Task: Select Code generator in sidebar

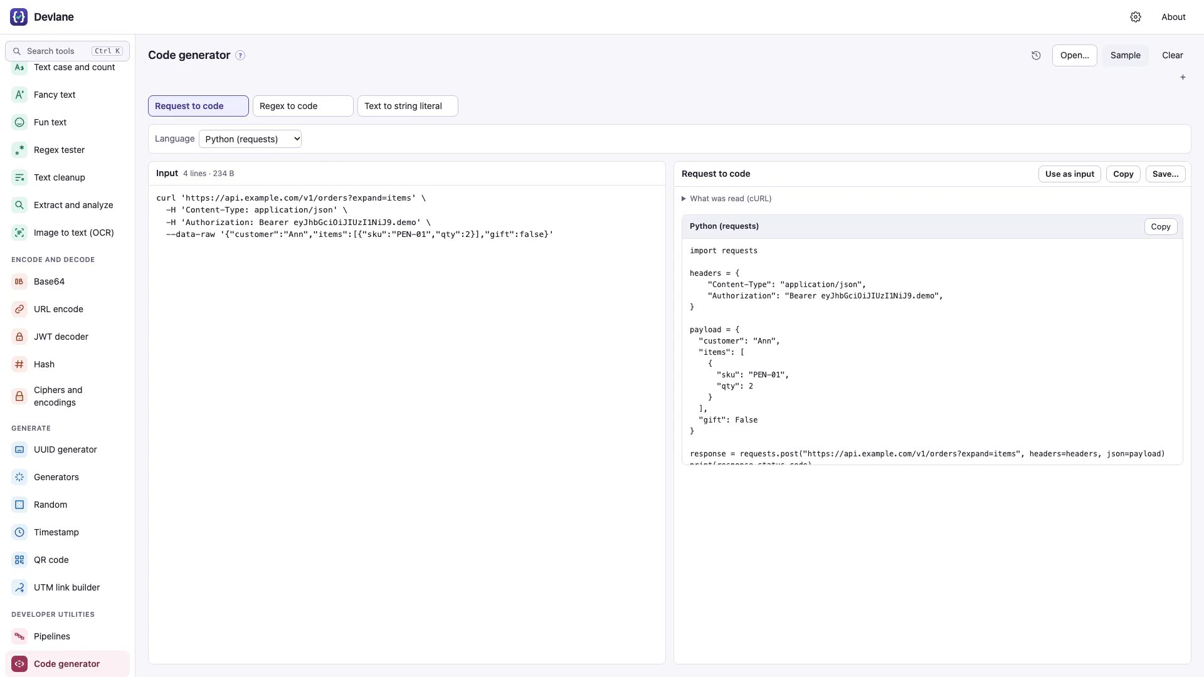Action: pos(67,664)
